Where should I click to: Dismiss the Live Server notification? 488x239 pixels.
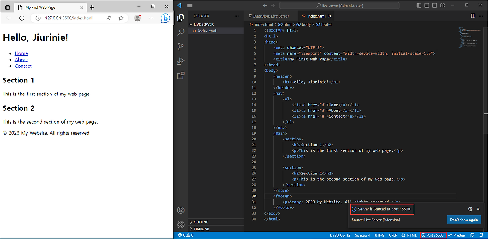(478, 209)
